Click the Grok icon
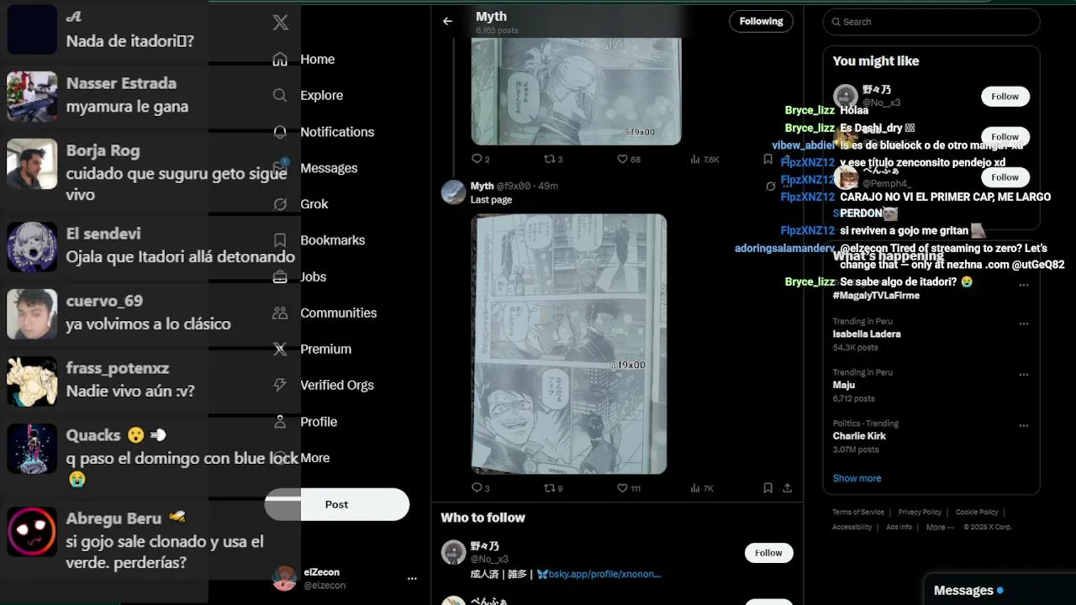The width and height of the screenshot is (1076, 605). [281, 204]
